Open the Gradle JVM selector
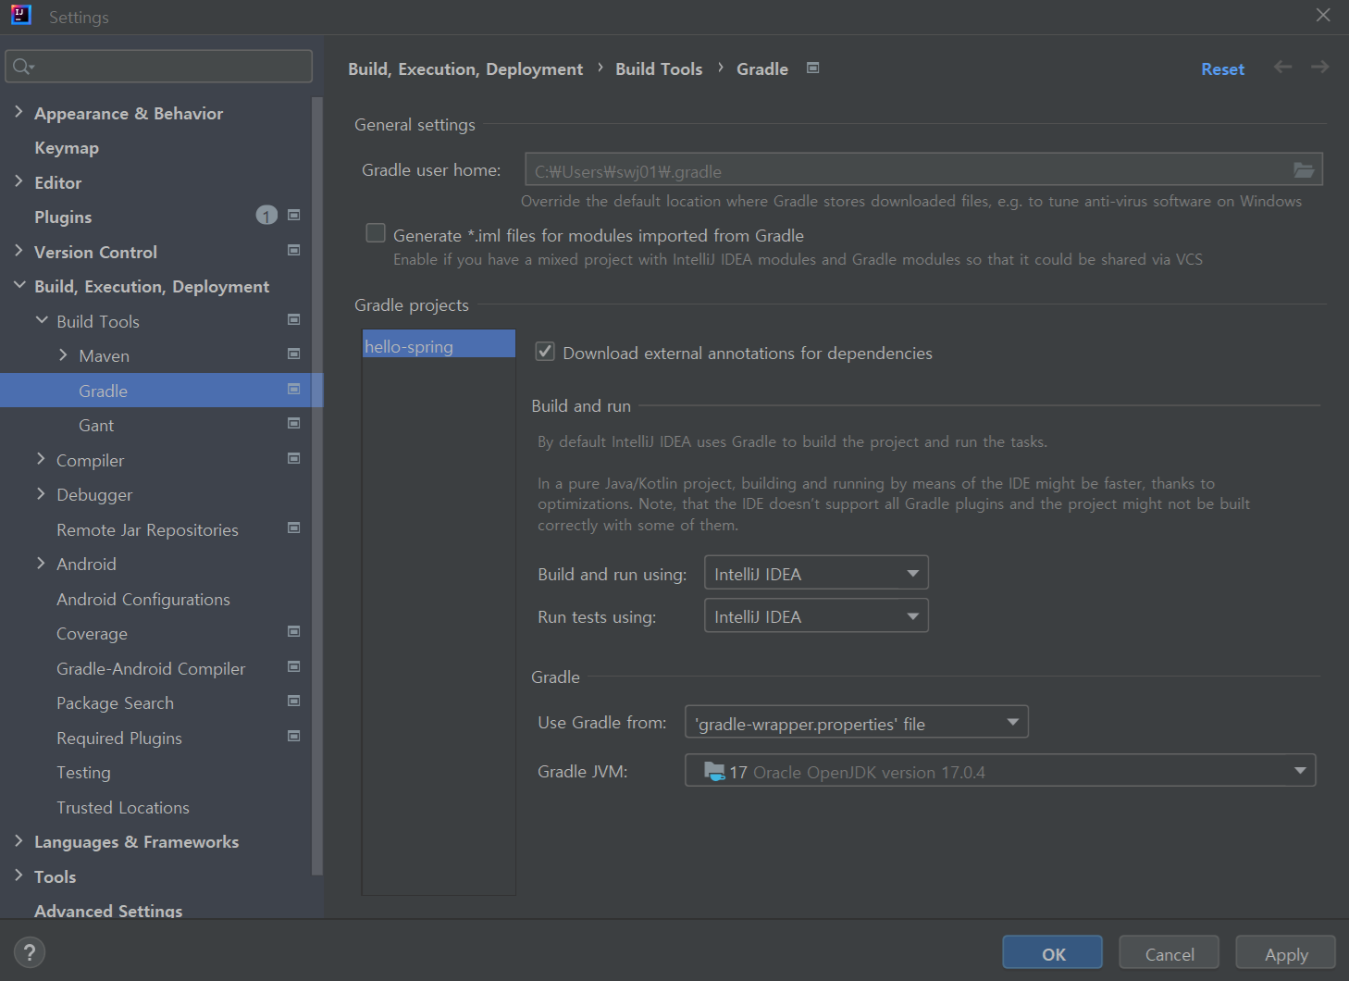Viewport: 1349px width, 981px height. (x=999, y=770)
